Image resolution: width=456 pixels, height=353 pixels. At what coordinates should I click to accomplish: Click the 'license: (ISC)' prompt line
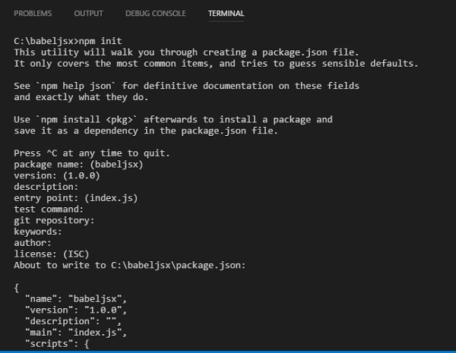pyautogui.click(x=52, y=254)
